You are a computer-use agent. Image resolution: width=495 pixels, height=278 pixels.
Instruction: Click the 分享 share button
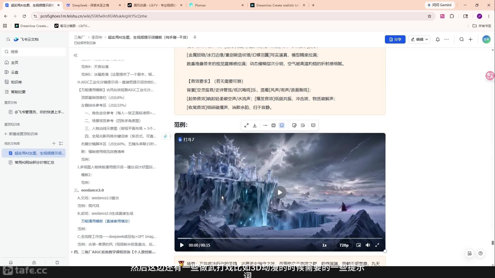coord(395,39)
